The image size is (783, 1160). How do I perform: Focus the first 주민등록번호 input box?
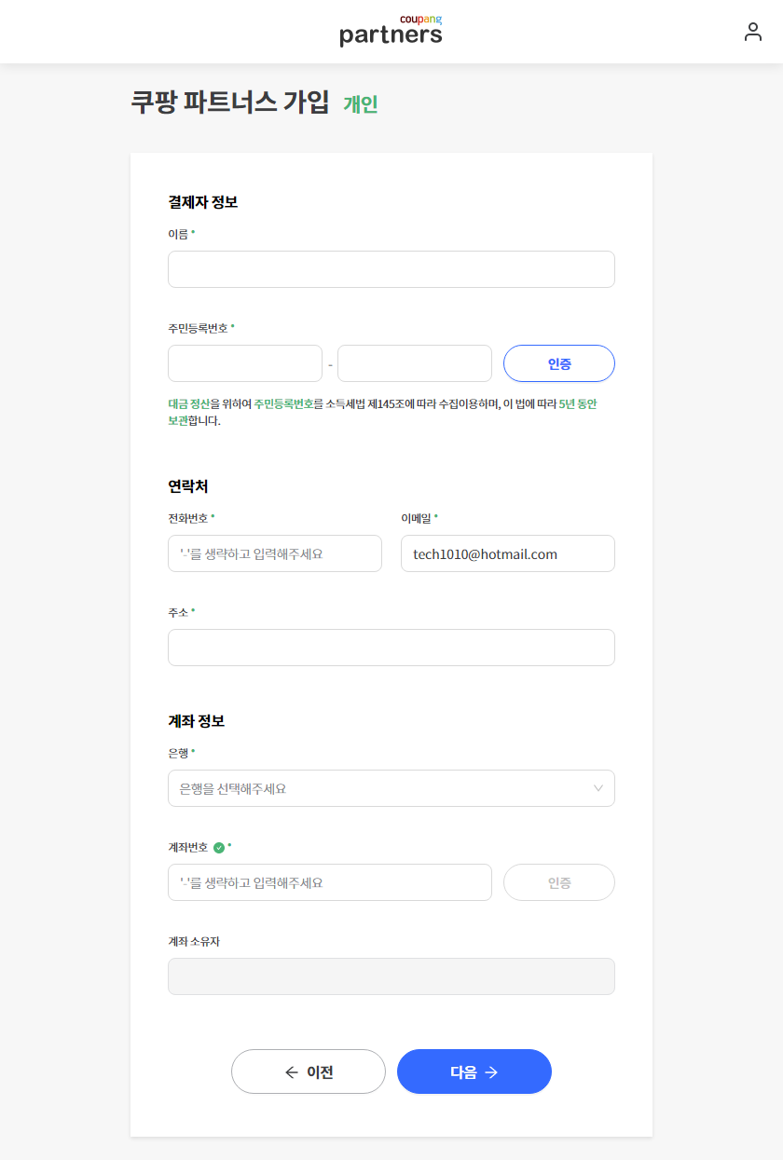click(x=245, y=363)
